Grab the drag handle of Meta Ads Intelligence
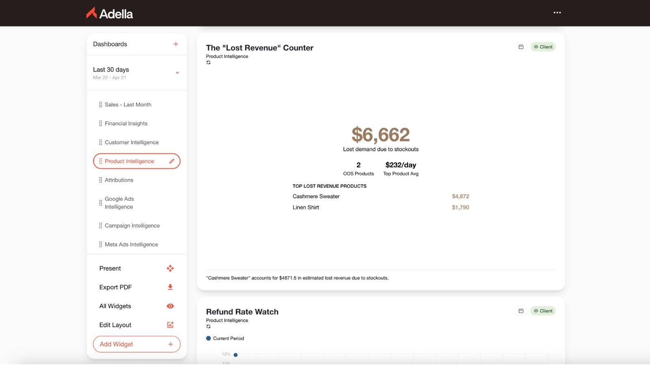The image size is (650, 365). pos(100,245)
